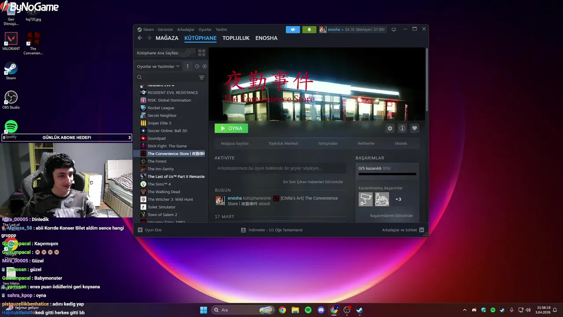This screenshot has width=563, height=317.
Task: Open Topluluk Merkezi link
Action: click(x=283, y=144)
